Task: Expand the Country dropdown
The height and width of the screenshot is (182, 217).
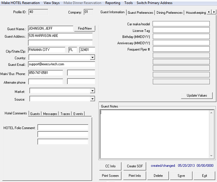Action: (x=92, y=57)
